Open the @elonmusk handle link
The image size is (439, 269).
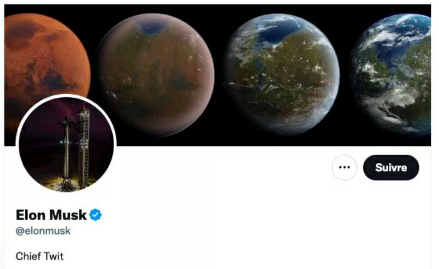click(43, 231)
